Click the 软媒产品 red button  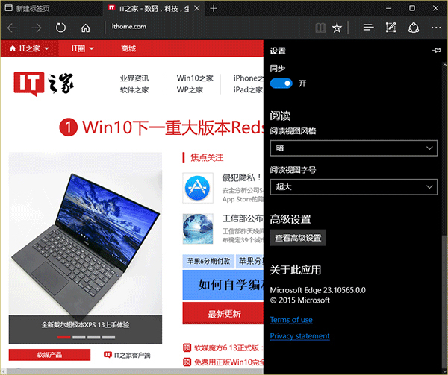pos(49,355)
